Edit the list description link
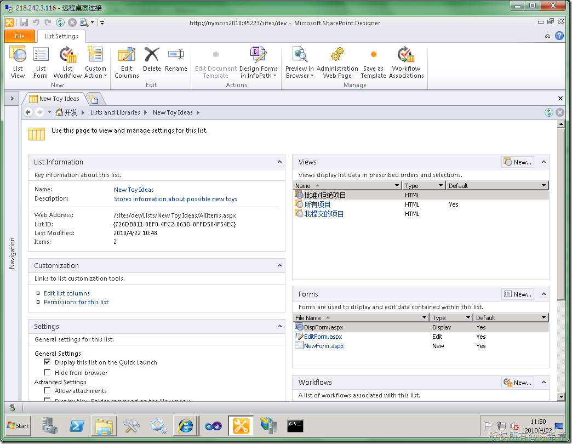This screenshot has width=572, height=444. pyautogui.click(x=175, y=199)
